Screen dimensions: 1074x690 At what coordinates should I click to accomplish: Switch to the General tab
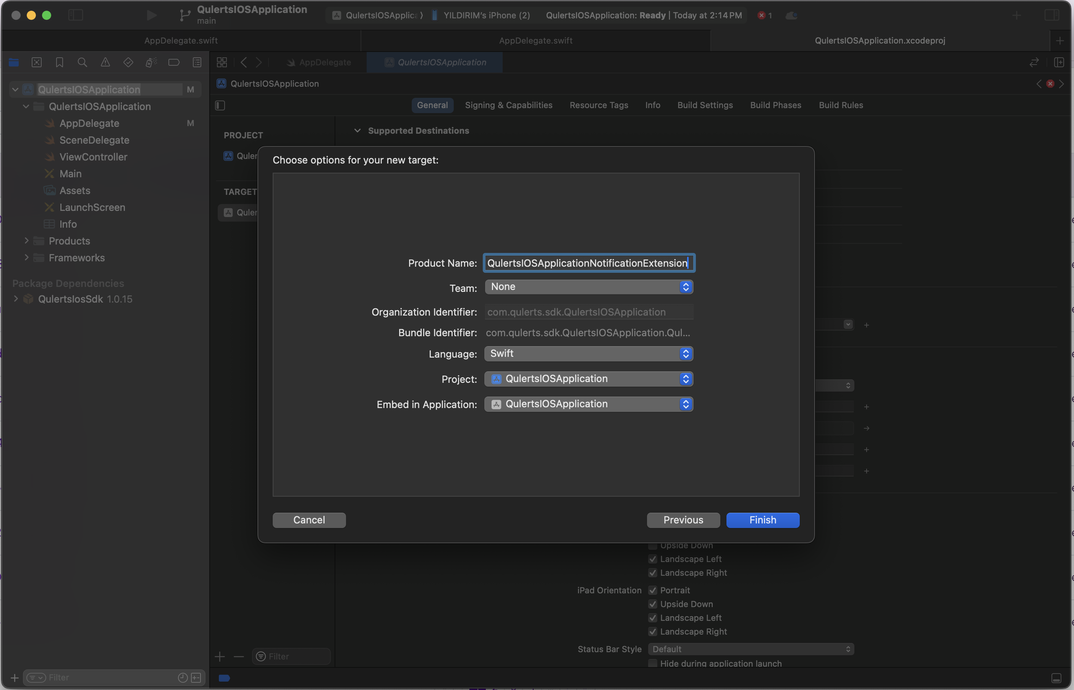[x=432, y=105]
